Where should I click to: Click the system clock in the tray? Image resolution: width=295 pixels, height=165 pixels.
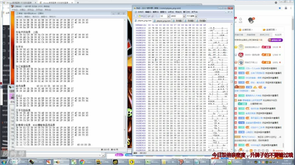coord(286,162)
